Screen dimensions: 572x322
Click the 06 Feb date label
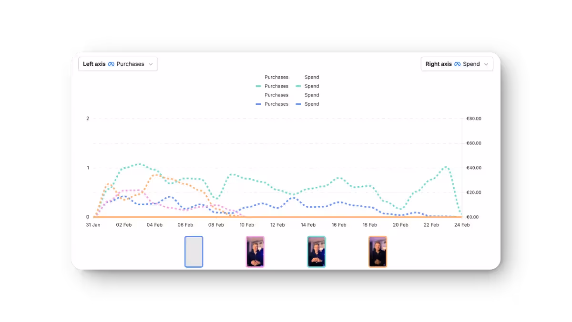point(185,225)
